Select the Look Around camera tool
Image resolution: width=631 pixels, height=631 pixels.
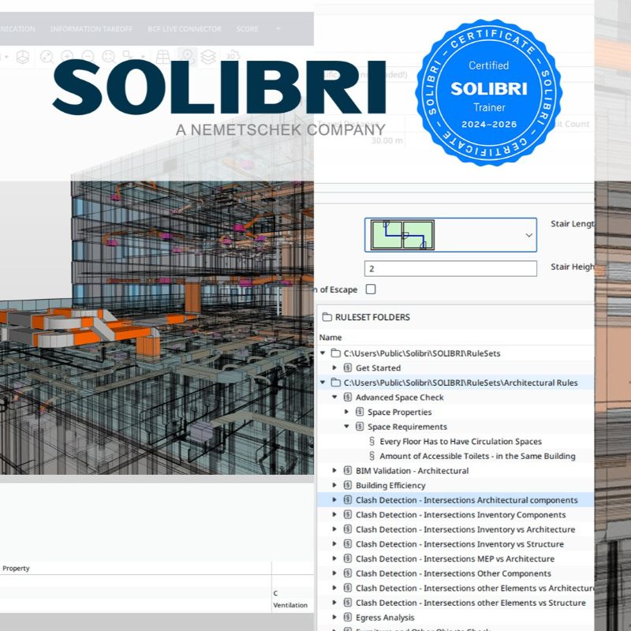(x=108, y=57)
